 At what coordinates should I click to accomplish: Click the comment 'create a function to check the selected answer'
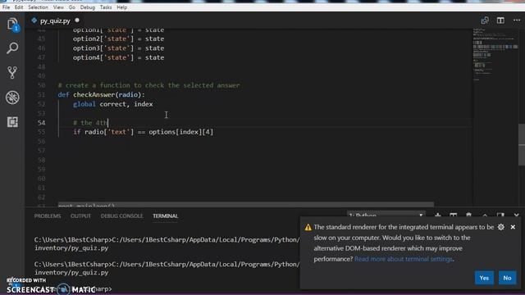point(149,85)
